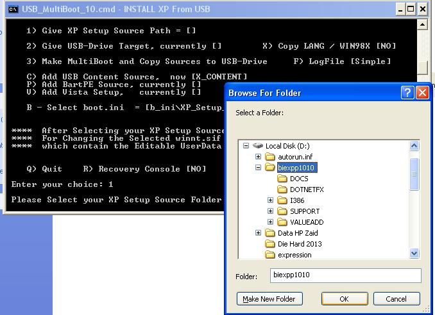
Task: Select the Data HP Zaid folder name
Action: point(298,233)
